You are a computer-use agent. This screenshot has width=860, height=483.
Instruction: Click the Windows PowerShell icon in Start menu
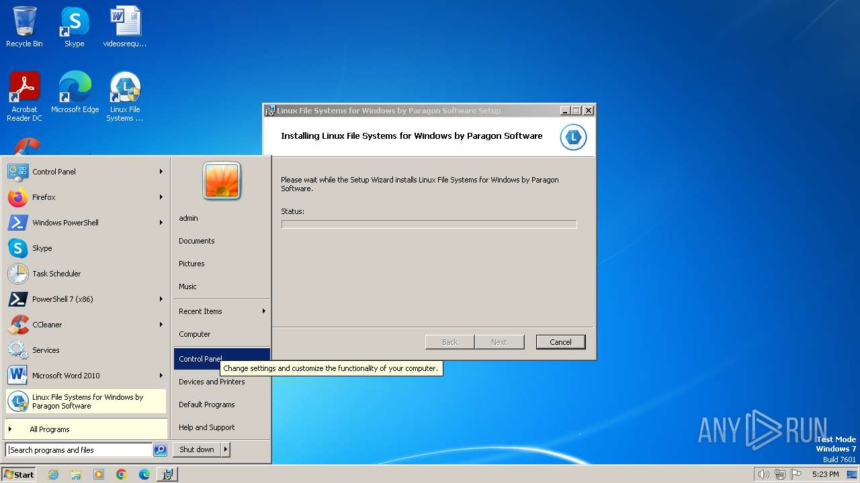pos(18,223)
